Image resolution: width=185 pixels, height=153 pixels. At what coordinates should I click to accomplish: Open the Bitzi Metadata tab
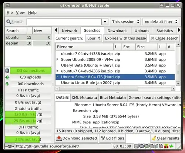[112, 98]
